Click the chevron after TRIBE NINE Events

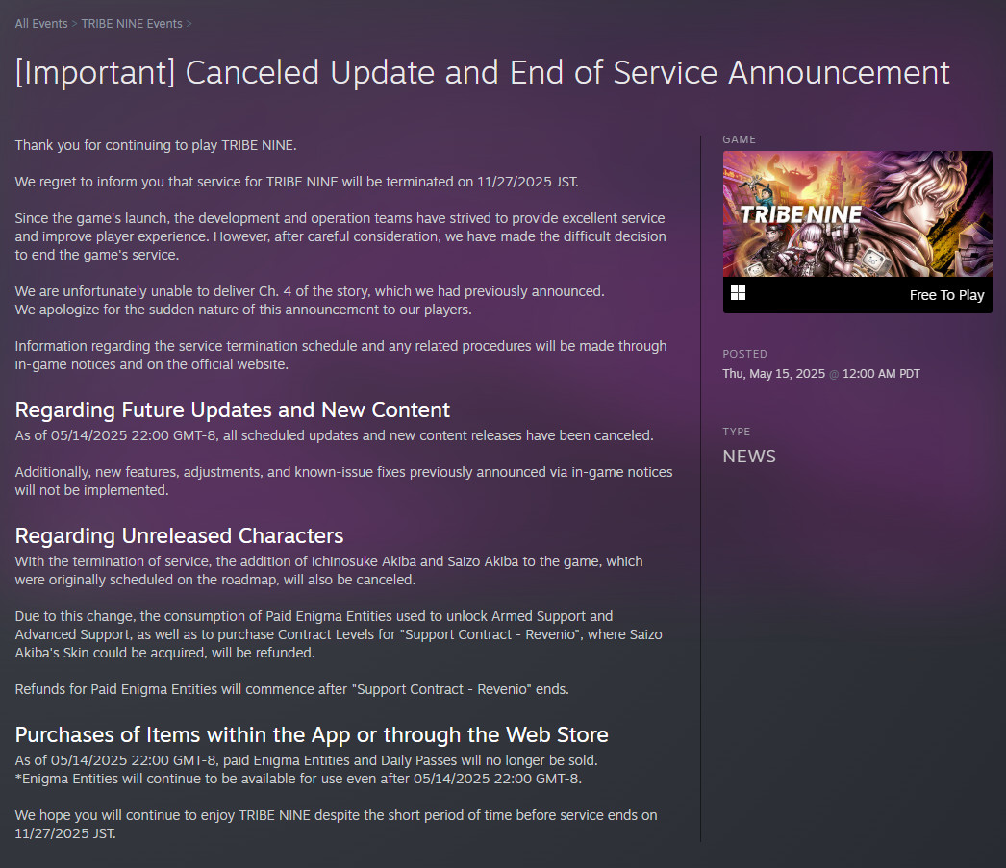189,24
